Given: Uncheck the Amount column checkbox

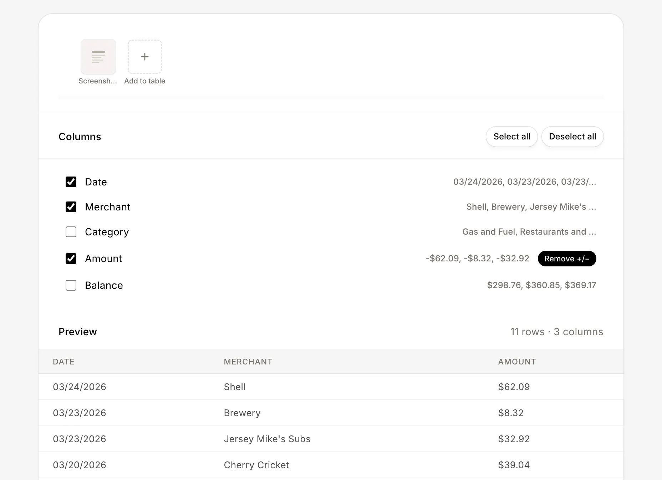Looking at the screenshot, I should tap(71, 259).
